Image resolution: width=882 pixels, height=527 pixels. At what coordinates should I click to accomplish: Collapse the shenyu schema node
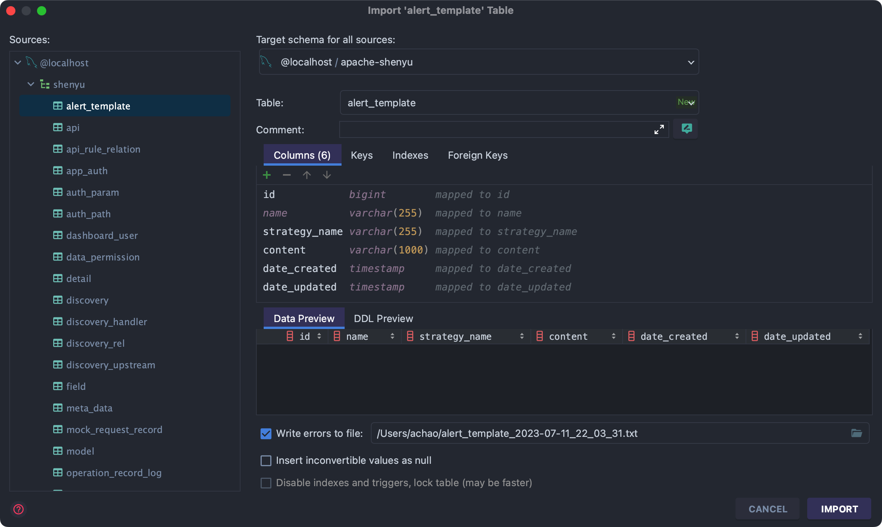31,84
